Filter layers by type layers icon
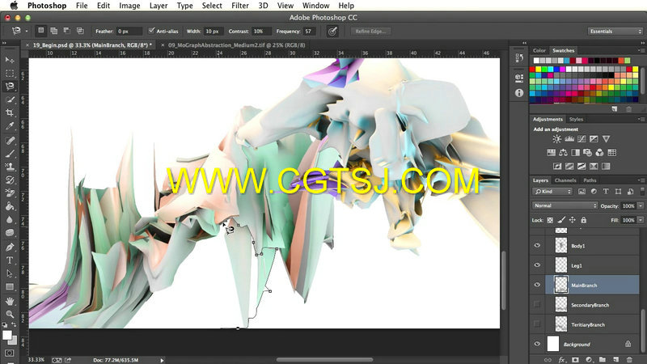 point(606,192)
